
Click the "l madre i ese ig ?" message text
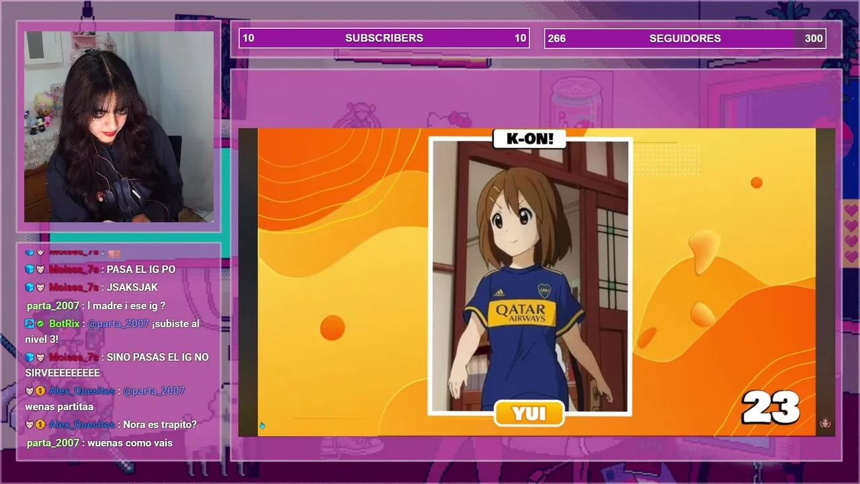(x=126, y=305)
